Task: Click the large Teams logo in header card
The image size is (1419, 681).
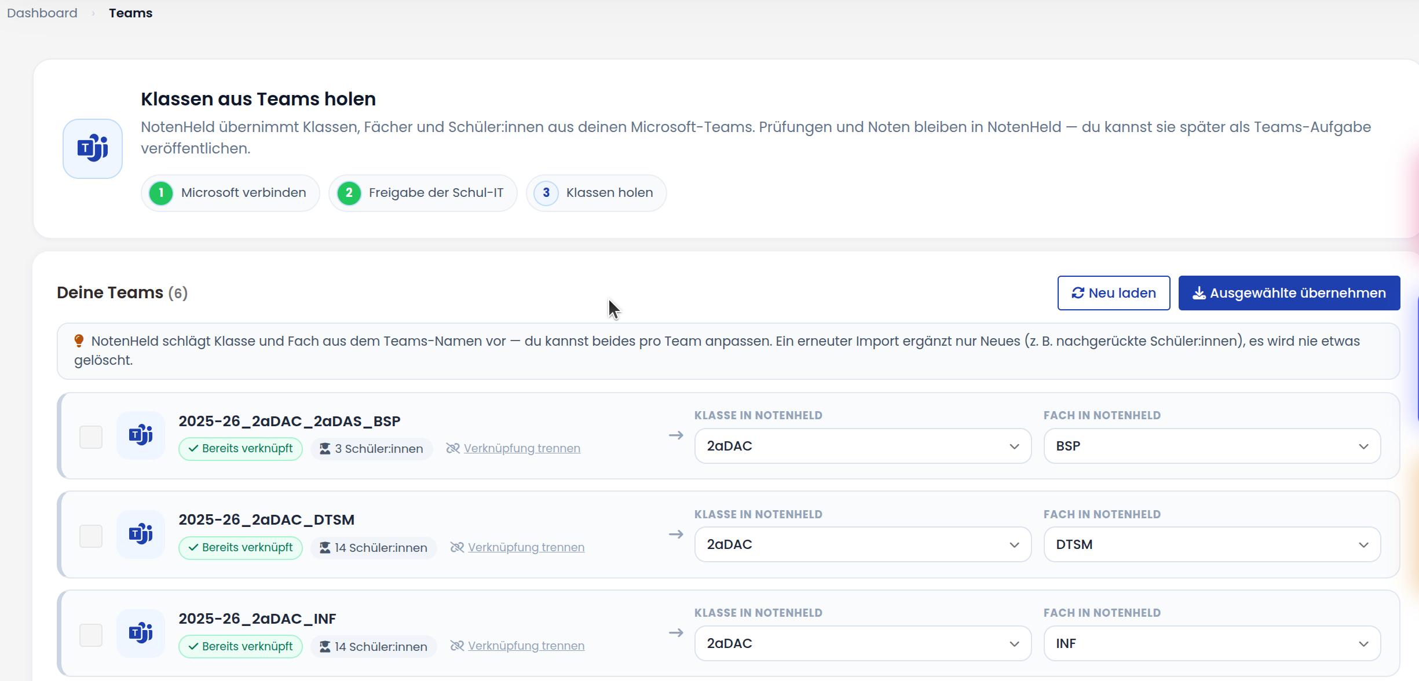Action: pos(93,148)
